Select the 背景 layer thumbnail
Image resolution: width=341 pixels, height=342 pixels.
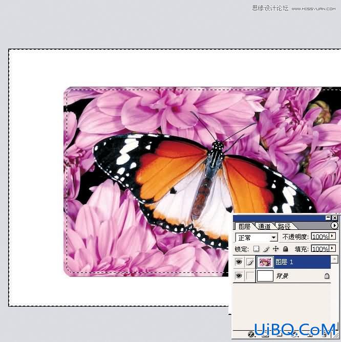265,276
